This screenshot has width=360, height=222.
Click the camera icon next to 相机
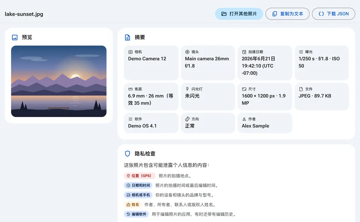[130, 52]
